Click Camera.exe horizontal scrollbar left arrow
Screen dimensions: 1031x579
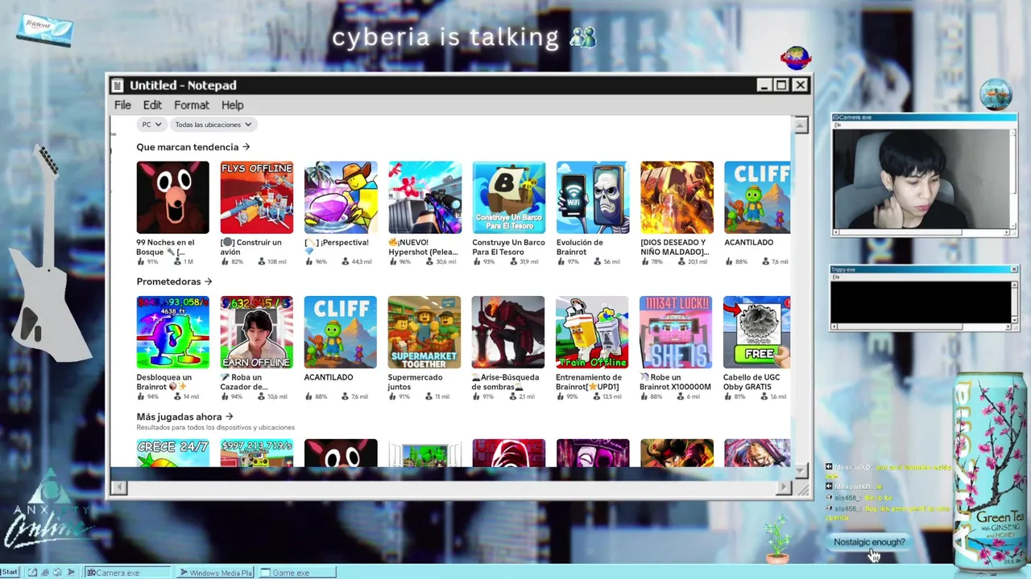click(x=836, y=232)
